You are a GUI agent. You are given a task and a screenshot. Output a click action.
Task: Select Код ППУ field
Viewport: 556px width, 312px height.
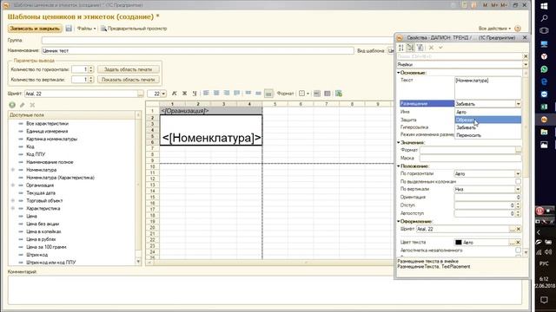pyautogui.click(x=36, y=154)
